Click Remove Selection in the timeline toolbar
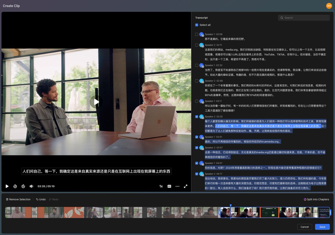Screen dimensions: 335x235 pos(18,199)
